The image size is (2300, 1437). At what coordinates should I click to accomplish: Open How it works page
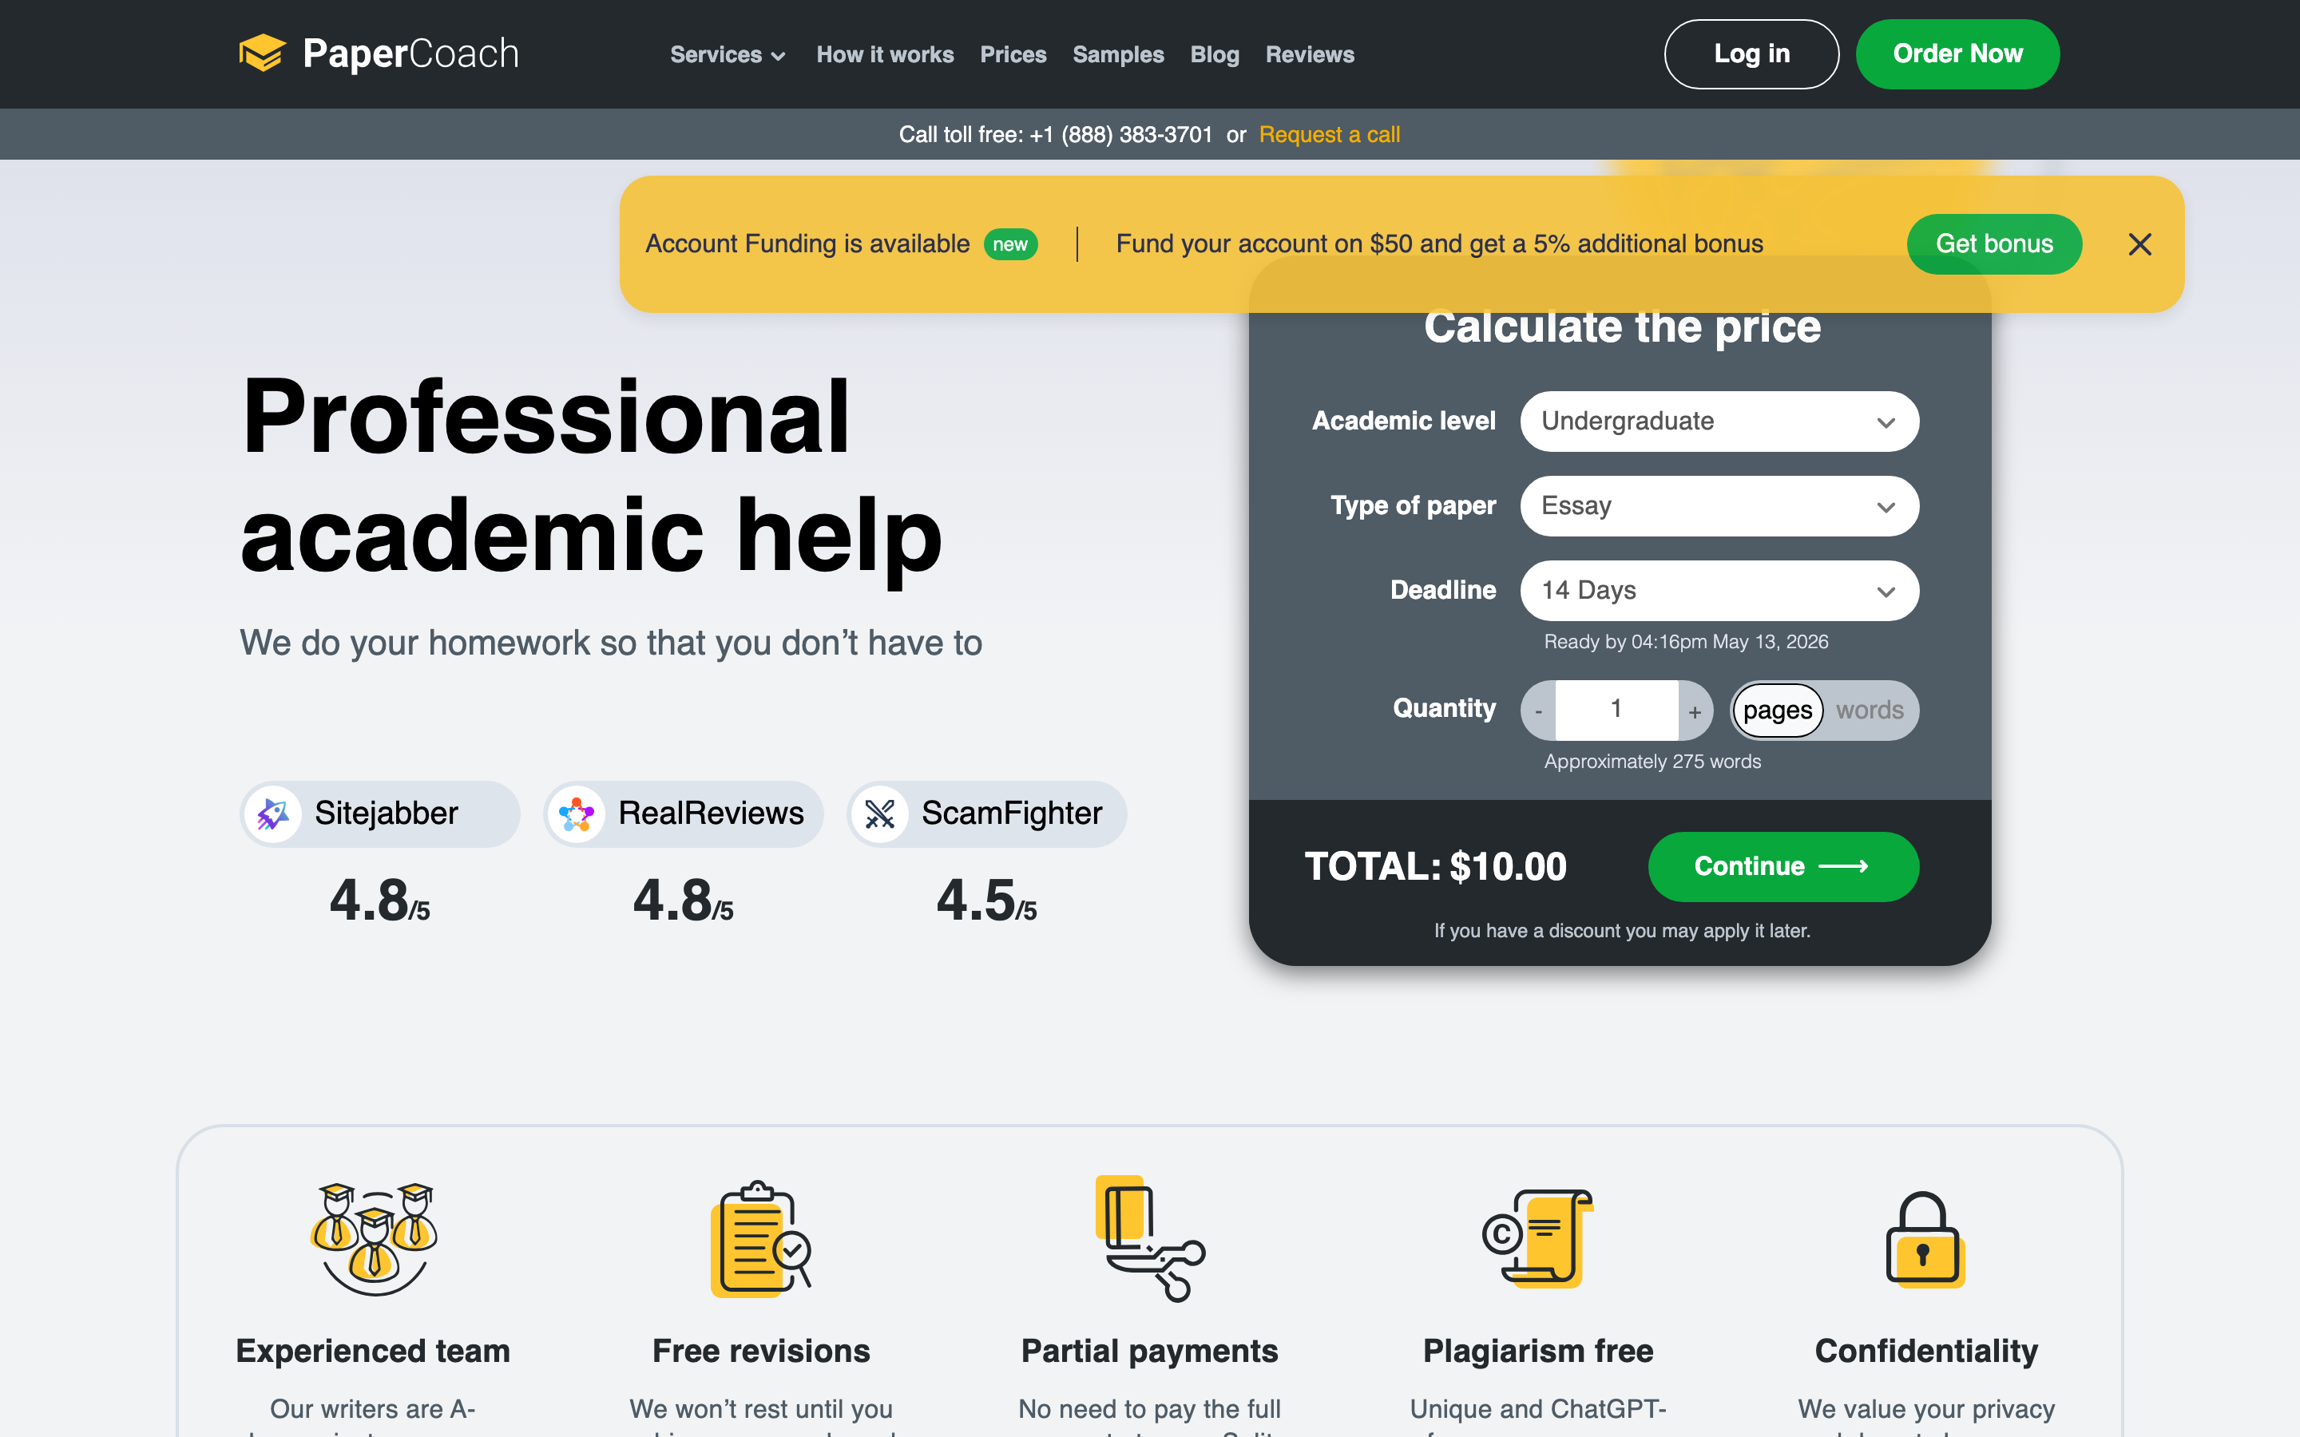click(885, 54)
